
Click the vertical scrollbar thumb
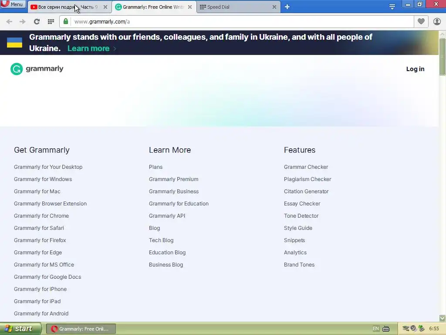tap(443, 57)
